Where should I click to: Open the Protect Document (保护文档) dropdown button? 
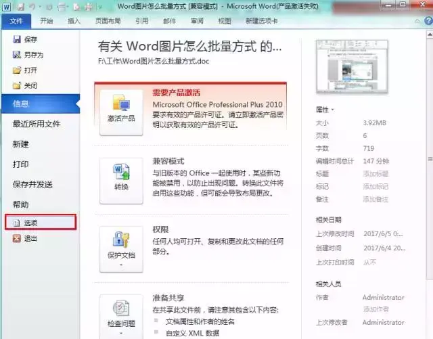(121, 249)
